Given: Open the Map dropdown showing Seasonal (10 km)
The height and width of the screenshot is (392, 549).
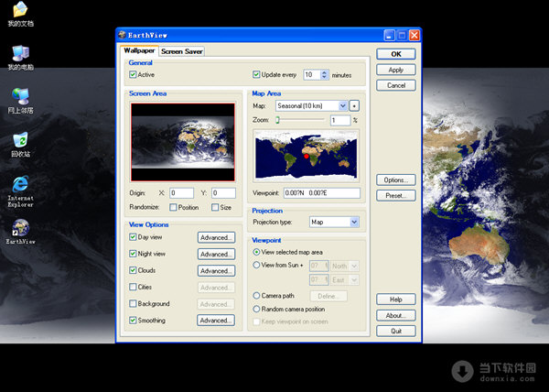Looking at the screenshot, I should pyautogui.click(x=311, y=106).
